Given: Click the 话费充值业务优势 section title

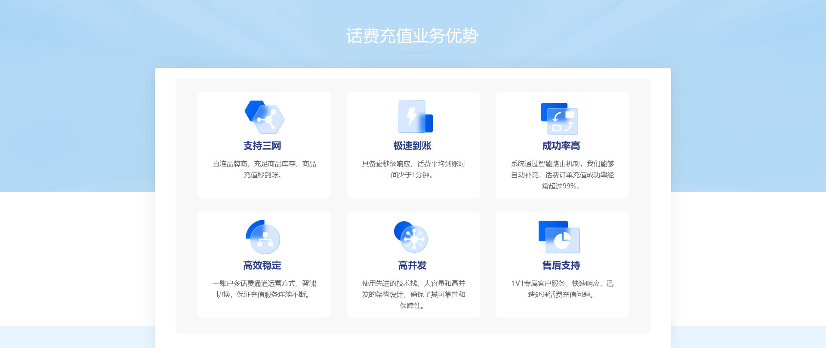Looking at the screenshot, I should [412, 36].
